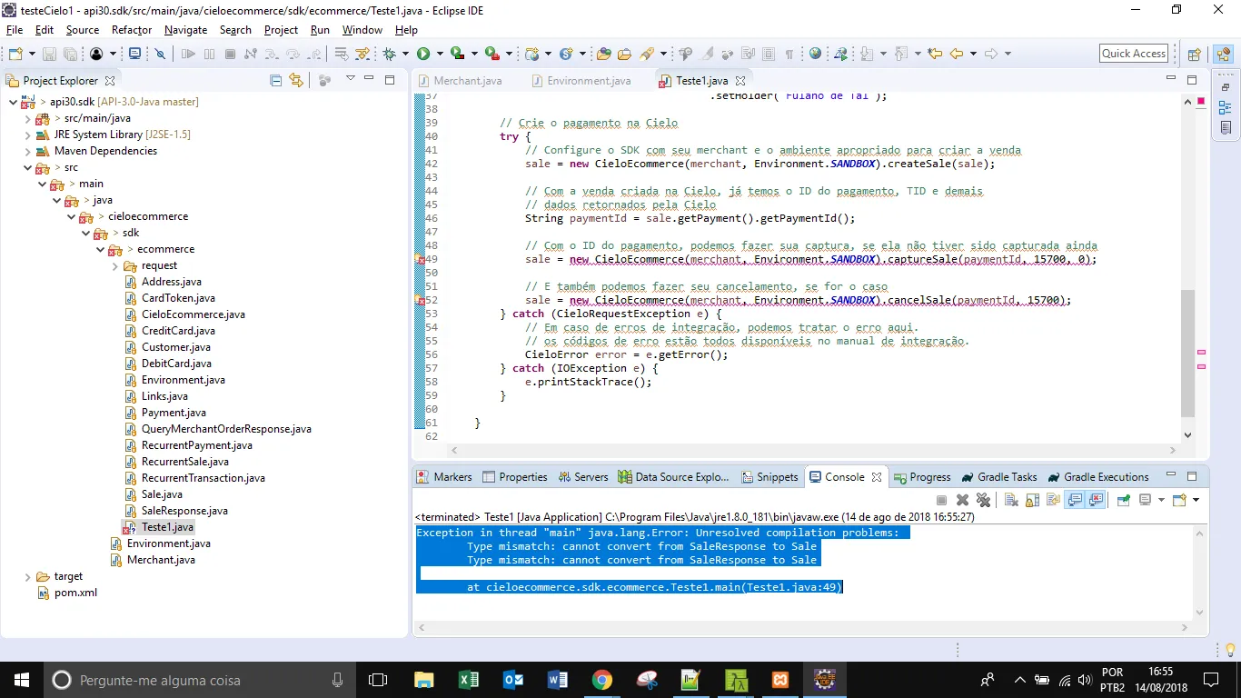Collapse the ecommerce package node
The width and height of the screenshot is (1241, 698).
[101, 249]
